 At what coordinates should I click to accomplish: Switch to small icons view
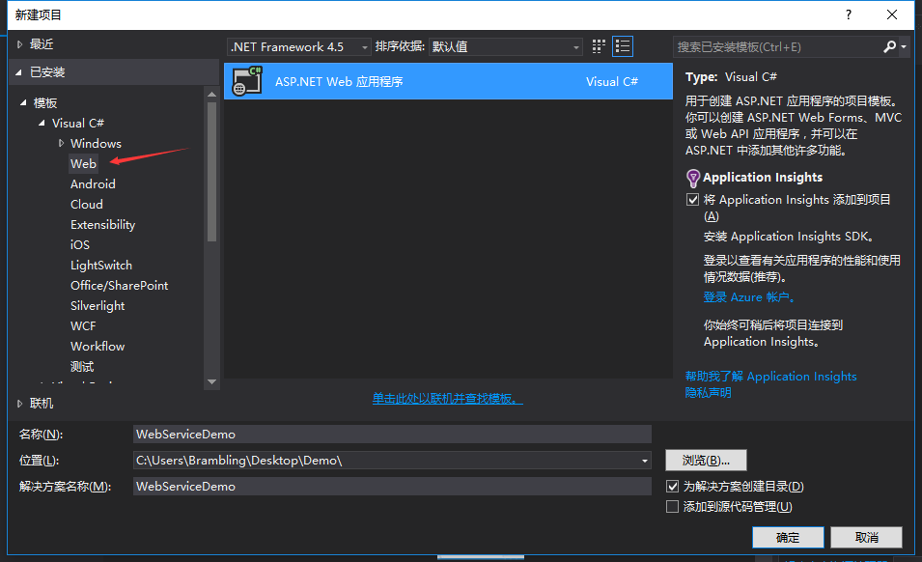600,46
